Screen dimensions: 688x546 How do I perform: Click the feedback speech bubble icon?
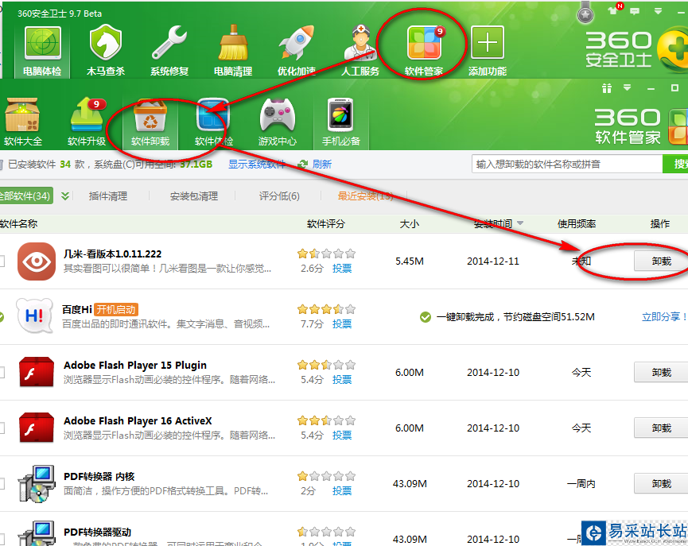tap(635, 11)
